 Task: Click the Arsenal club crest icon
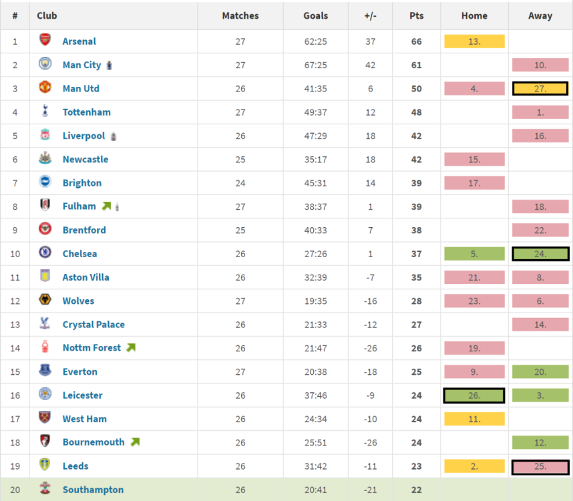coord(45,41)
